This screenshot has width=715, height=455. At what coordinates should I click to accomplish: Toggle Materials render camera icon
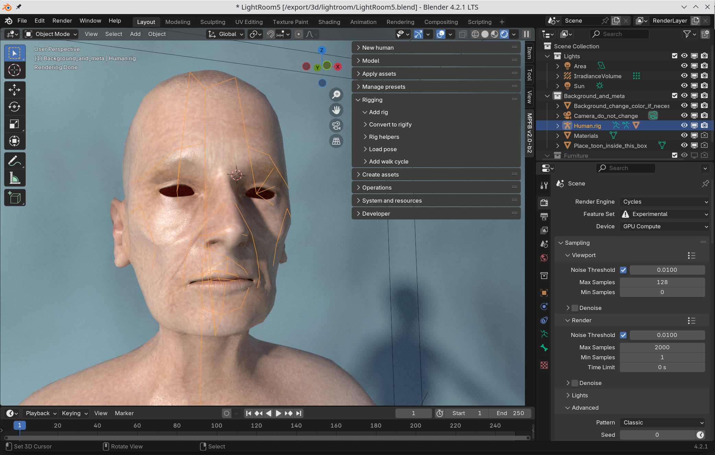tap(704, 135)
